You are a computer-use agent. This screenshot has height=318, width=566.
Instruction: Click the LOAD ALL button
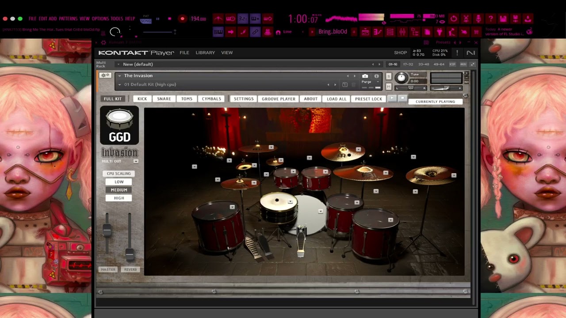pyautogui.click(x=337, y=99)
